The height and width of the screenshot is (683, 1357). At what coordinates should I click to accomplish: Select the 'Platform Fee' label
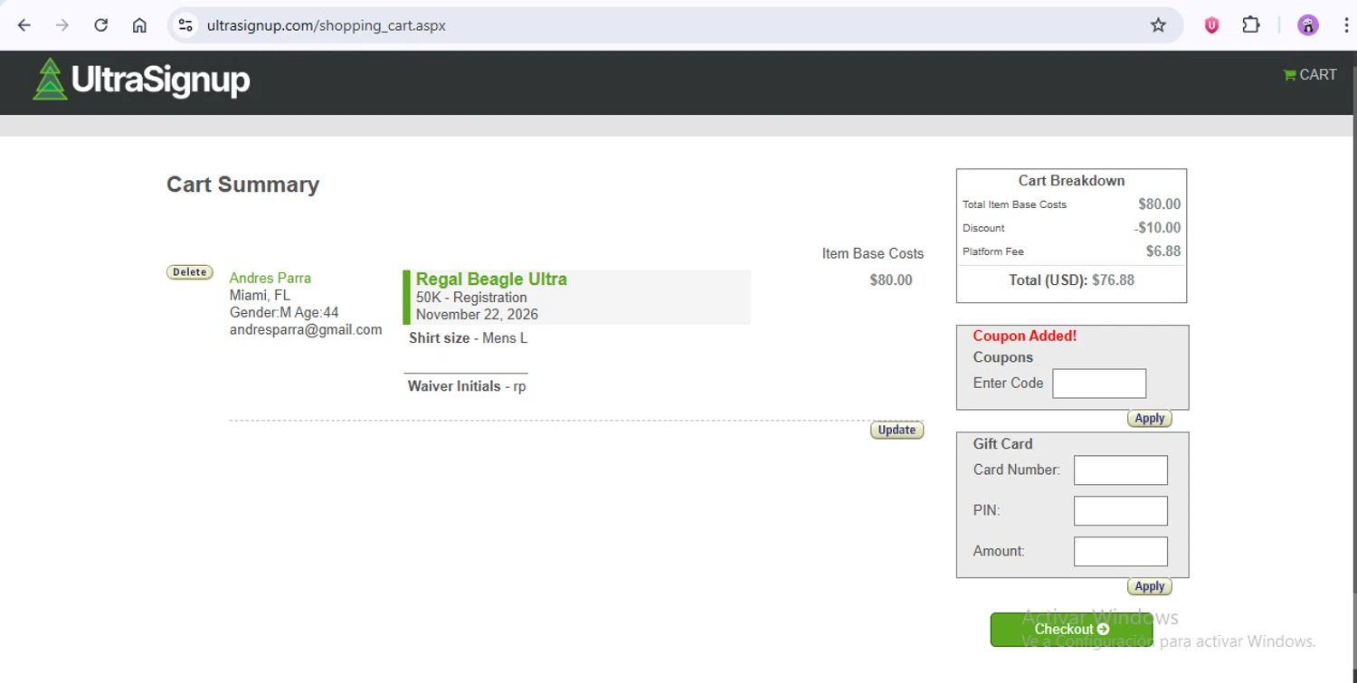click(x=993, y=251)
